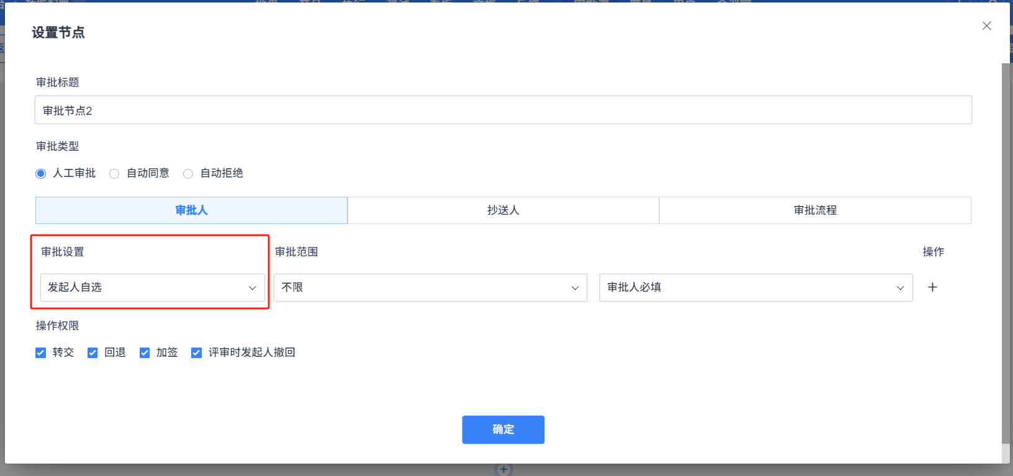The image size is (1013, 476).
Task: Click the chevron arrow of 发起人自选 select
Action: point(253,288)
